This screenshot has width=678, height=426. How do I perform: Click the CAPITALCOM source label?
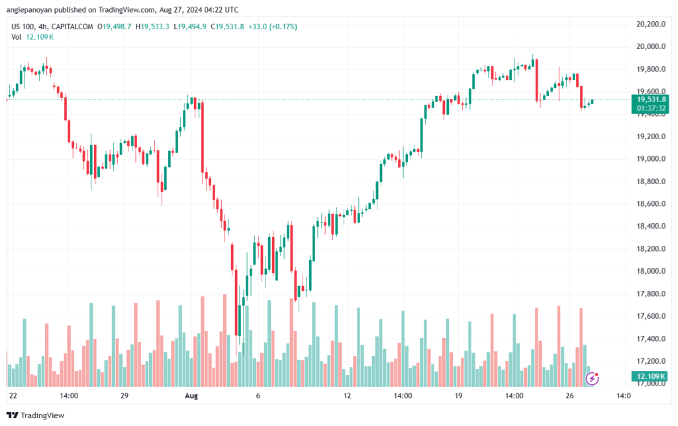(x=72, y=27)
